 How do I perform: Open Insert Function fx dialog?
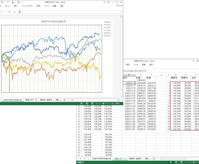(x=19, y=12)
